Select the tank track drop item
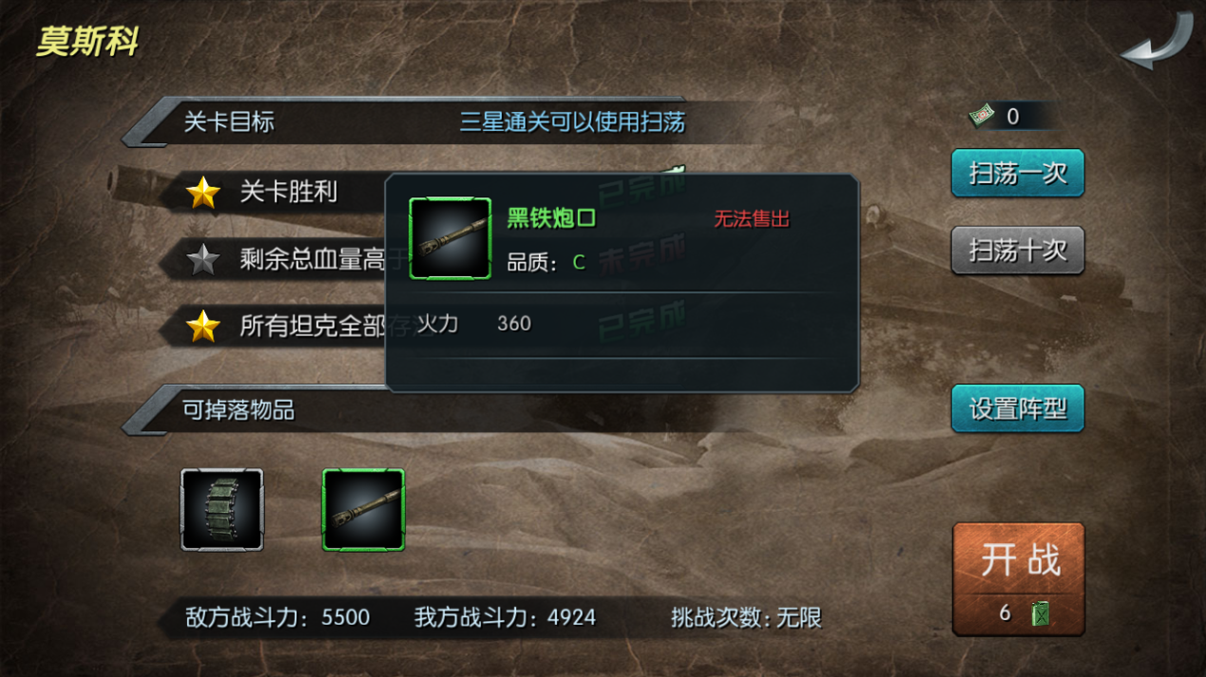 [x=222, y=510]
